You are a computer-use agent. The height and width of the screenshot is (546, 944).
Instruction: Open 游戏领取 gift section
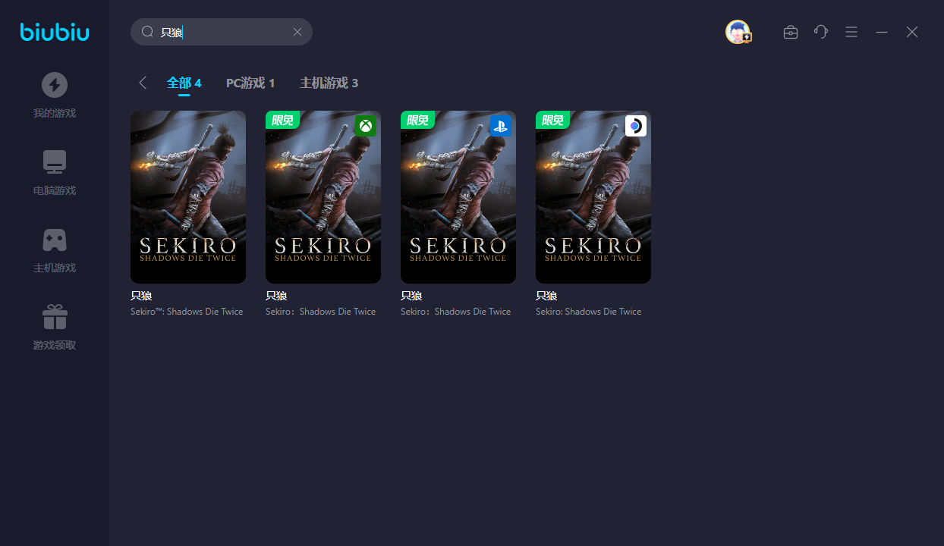[x=55, y=327]
